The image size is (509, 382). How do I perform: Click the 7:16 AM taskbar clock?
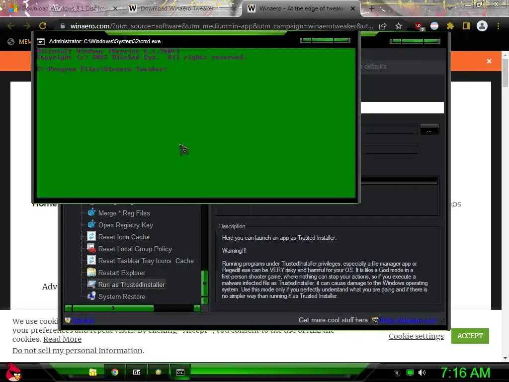coord(465,373)
